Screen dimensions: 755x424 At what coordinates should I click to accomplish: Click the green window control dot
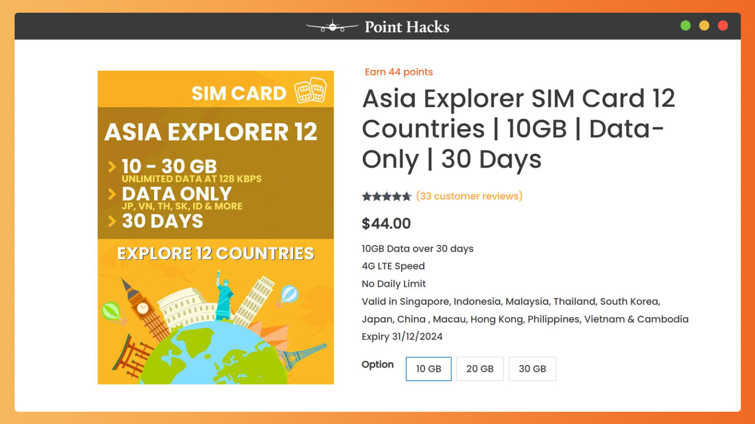[685, 25]
